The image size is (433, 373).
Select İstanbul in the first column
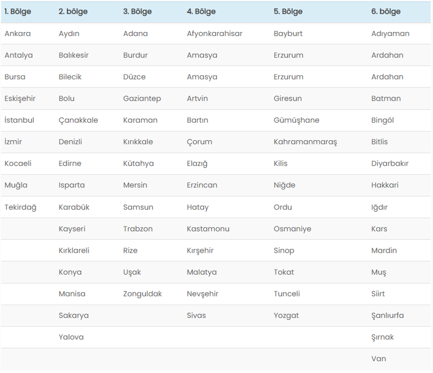[19, 120]
